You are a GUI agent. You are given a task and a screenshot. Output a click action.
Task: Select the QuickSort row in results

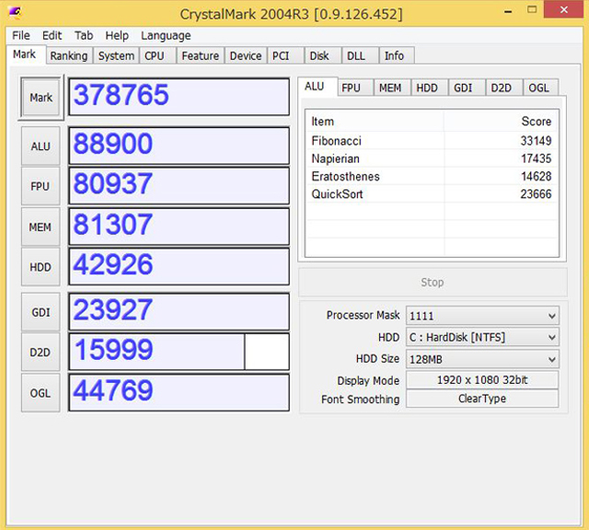pyautogui.click(x=432, y=194)
